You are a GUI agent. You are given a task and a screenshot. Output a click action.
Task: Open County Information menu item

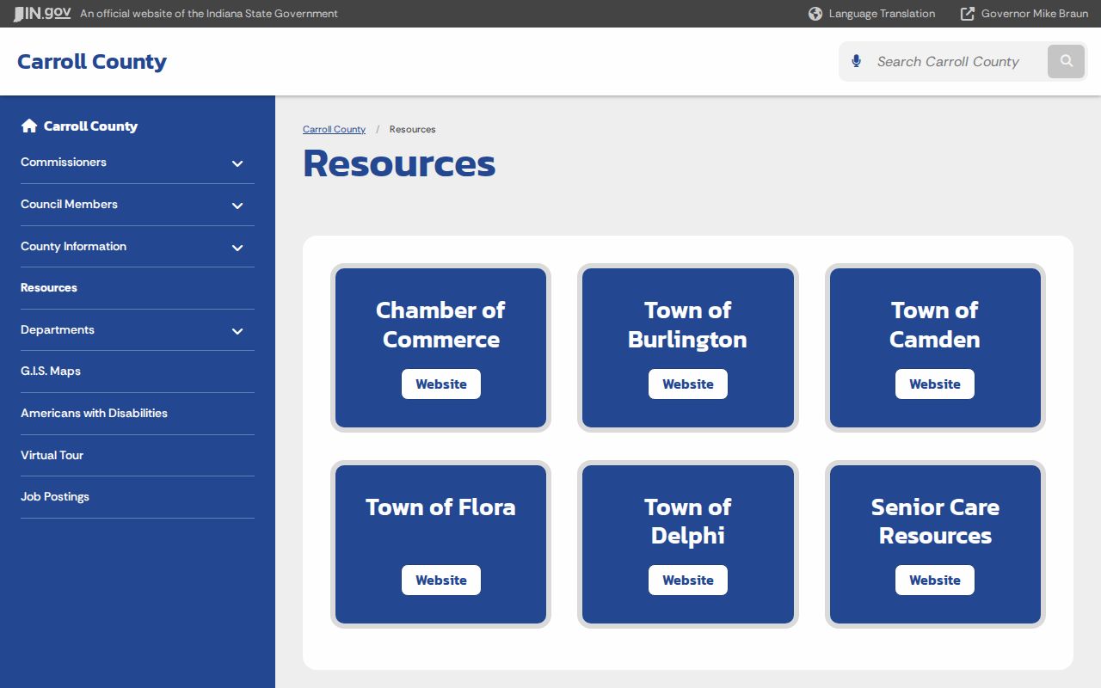pyautogui.click(x=73, y=247)
